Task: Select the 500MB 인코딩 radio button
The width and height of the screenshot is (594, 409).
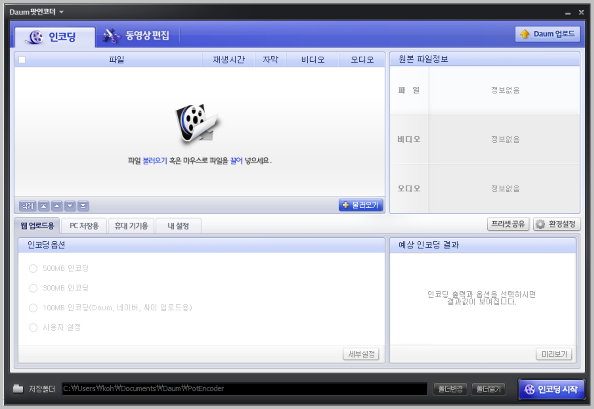Action: click(33, 268)
